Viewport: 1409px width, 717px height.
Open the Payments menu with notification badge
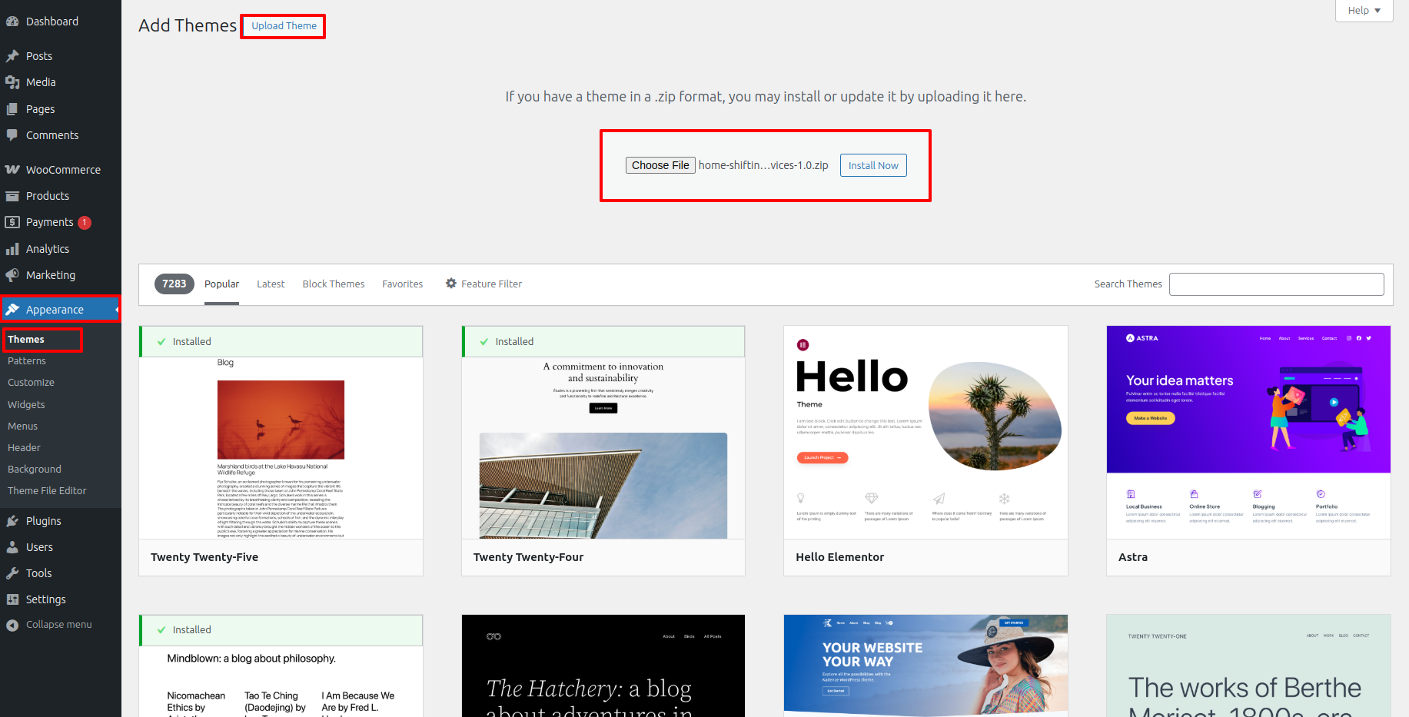pos(50,222)
